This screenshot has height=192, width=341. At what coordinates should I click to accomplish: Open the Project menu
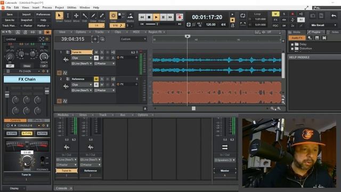(59, 7)
